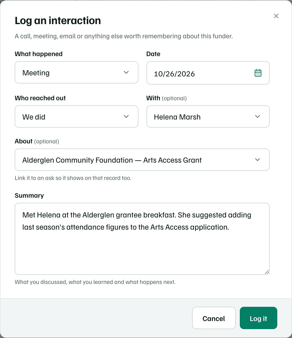Cancel logging the interaction
292x338 pixels.
(214, 318)
